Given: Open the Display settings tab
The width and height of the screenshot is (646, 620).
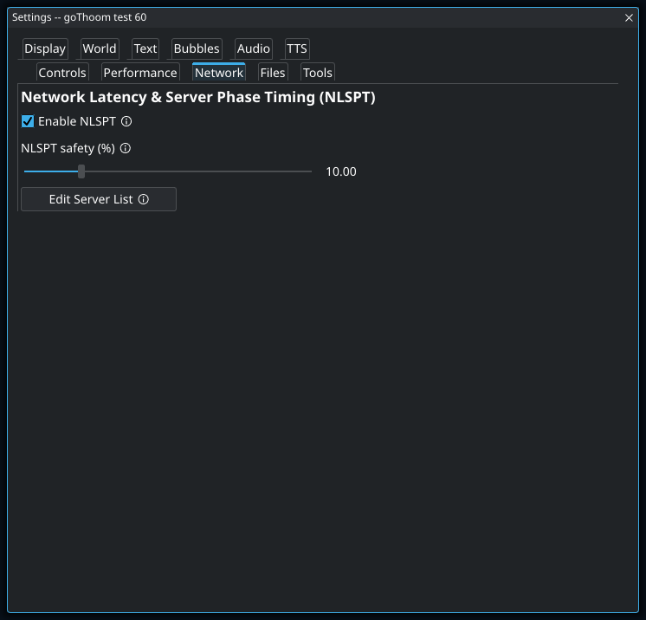Looking at the screenshot, I should coord(45,48).
